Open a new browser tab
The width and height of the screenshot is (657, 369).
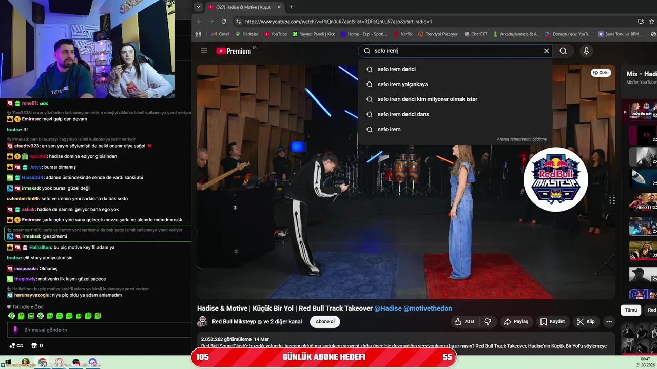(x=292, y=7)
